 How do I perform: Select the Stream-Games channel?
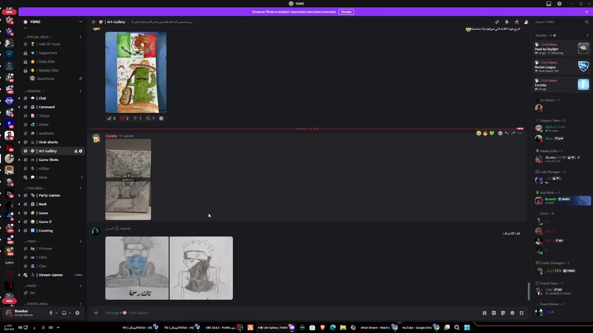pos(53,275)
